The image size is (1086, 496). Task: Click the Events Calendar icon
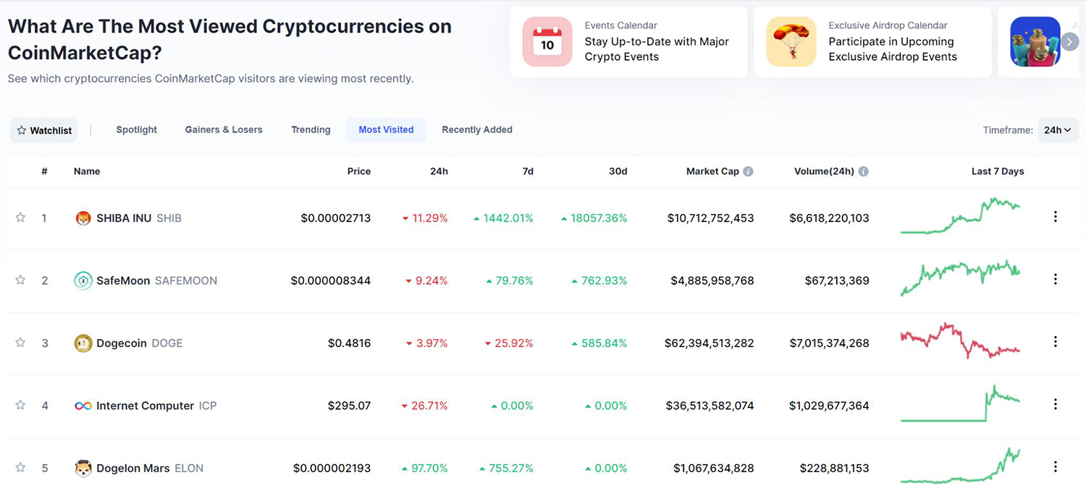tap(547, 42)
